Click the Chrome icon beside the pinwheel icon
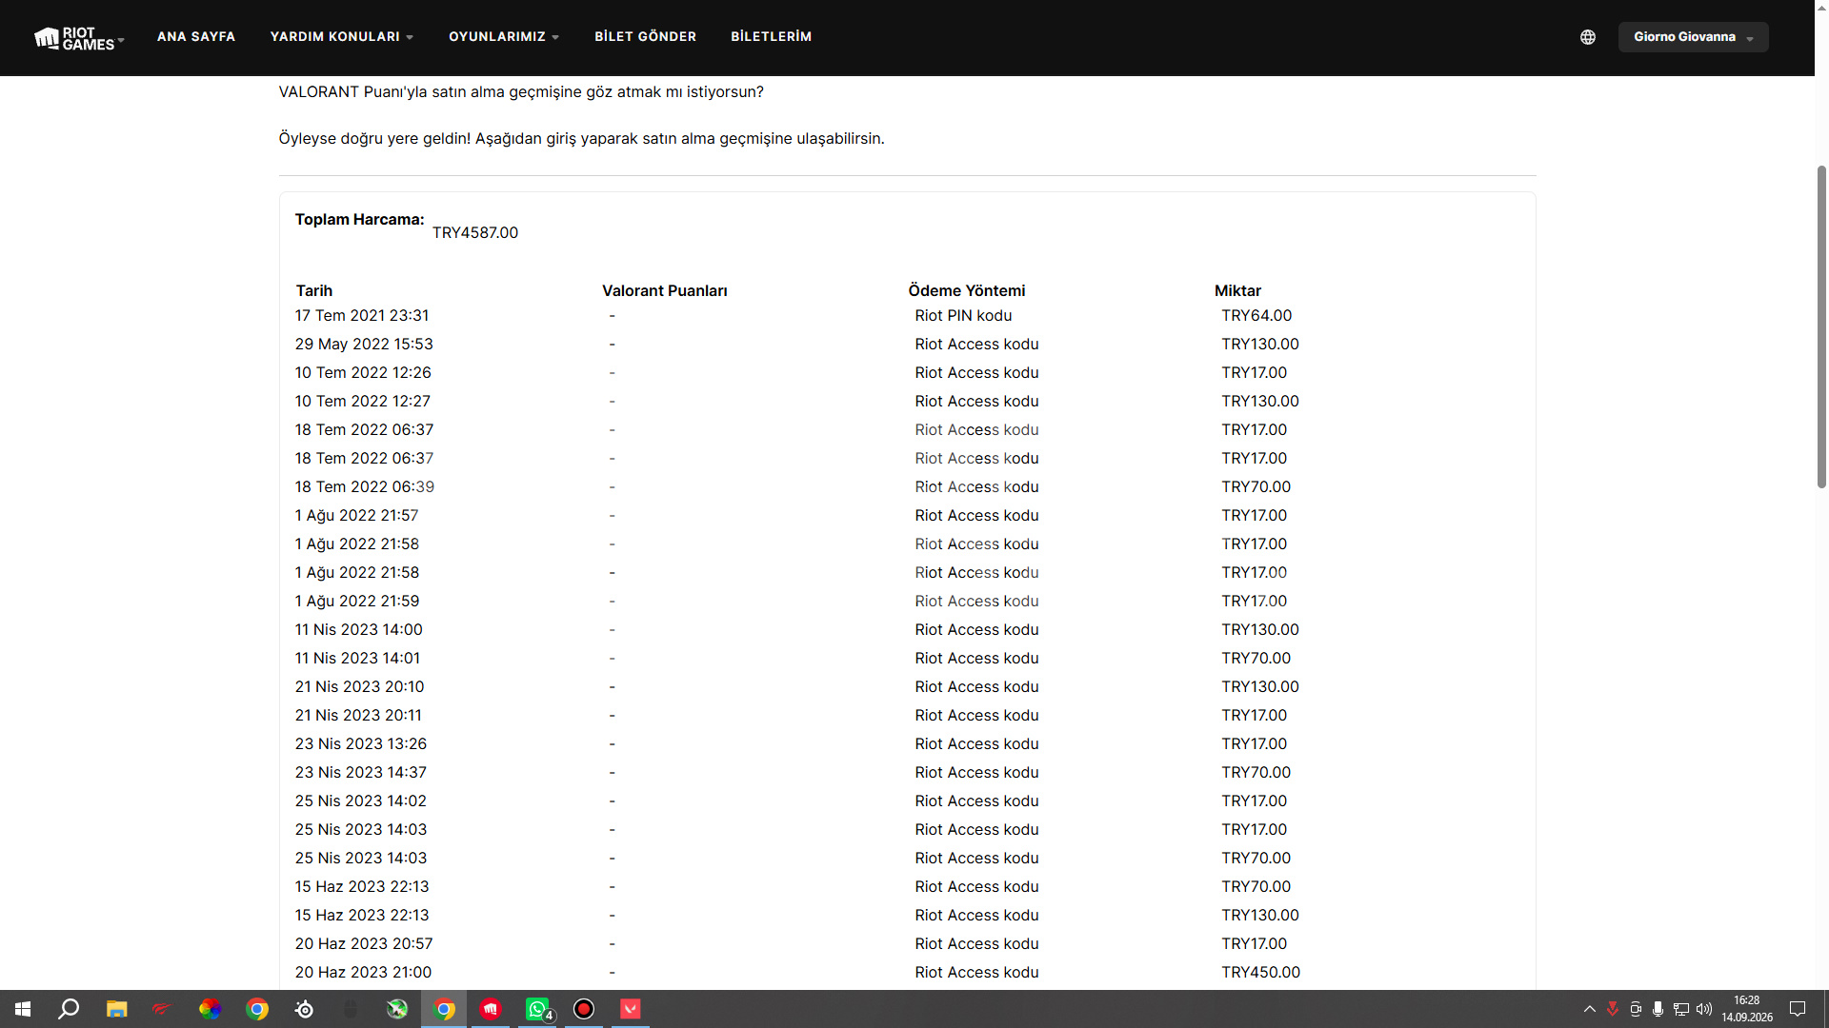Image resolution: width=1829 pixels, height=1028 pixels. (257, 1009)
